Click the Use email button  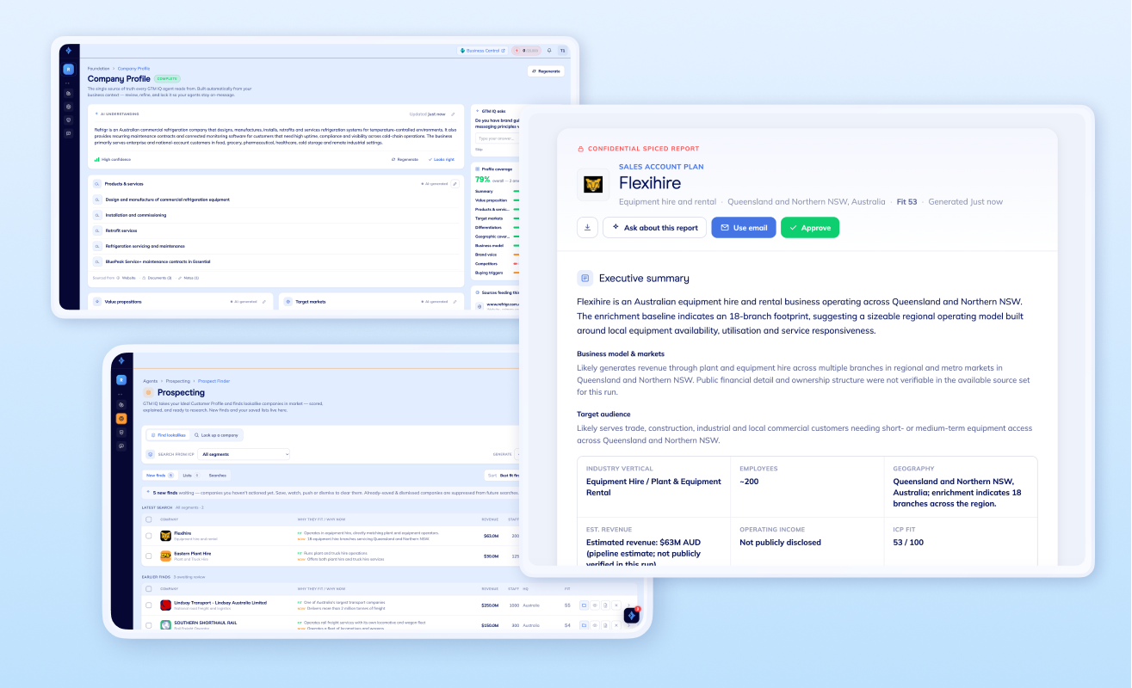coord(744,227)
